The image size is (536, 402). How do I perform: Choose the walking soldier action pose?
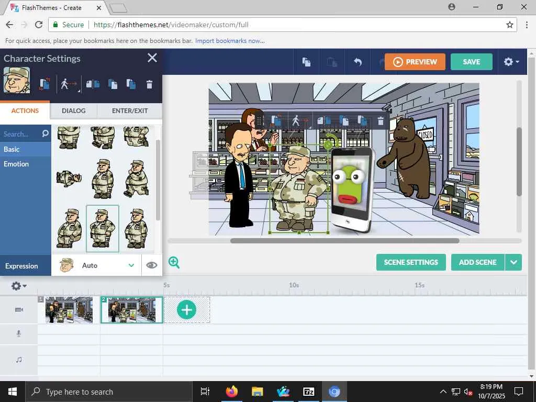(137, 178)
